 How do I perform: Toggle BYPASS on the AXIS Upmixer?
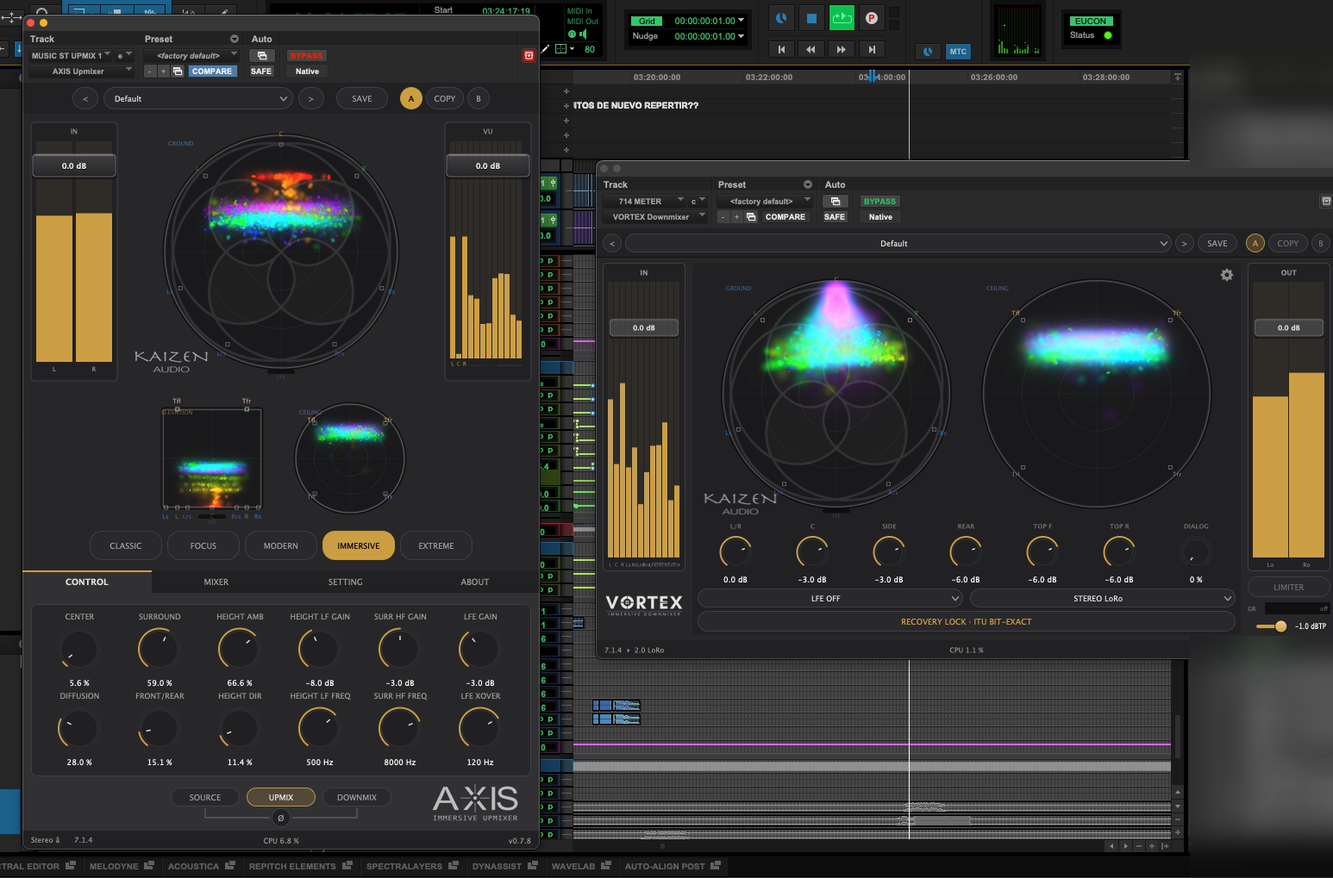pyautogui.click(x=306, y=55)
